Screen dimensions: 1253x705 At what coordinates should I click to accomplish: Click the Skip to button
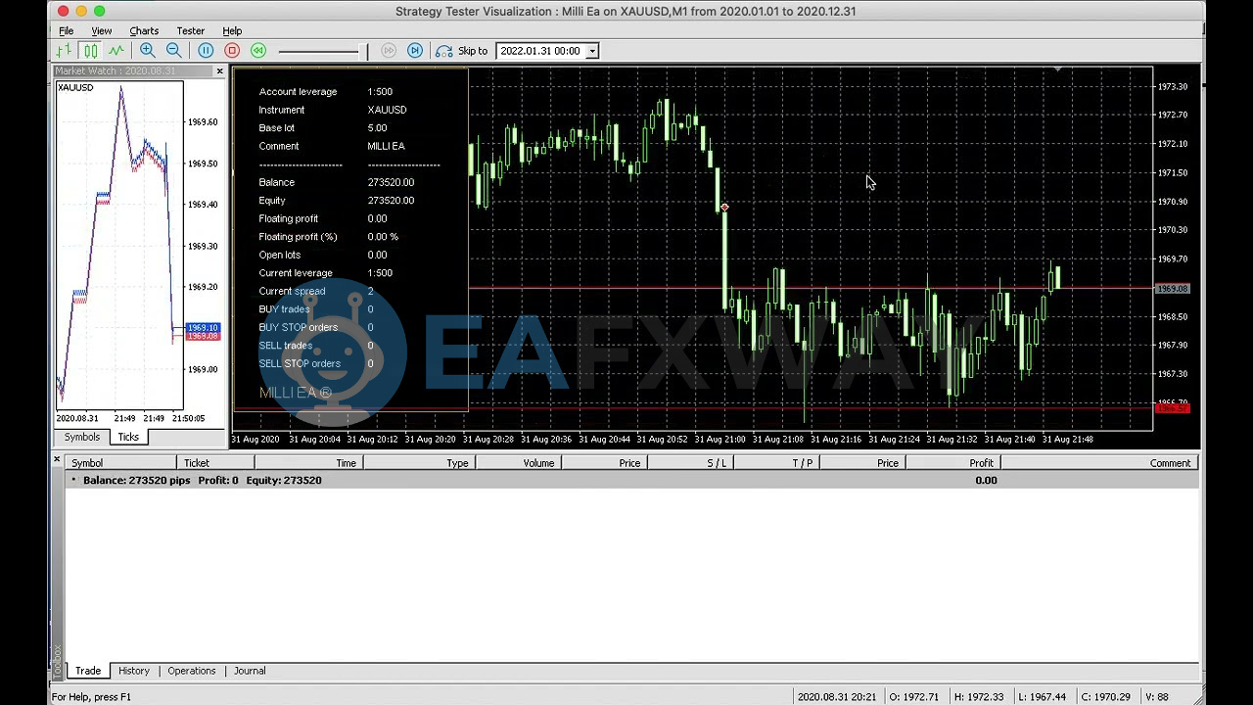click(x=462, y=51)
